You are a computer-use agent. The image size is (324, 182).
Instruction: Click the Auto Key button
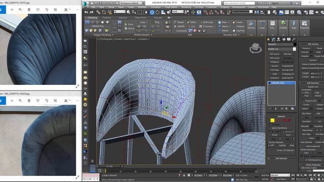[x=265, y=175]
